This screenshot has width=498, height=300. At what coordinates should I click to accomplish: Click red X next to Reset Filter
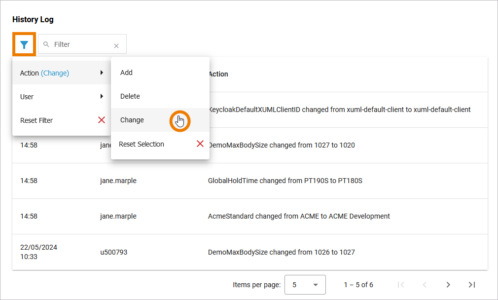pos(102,120)
